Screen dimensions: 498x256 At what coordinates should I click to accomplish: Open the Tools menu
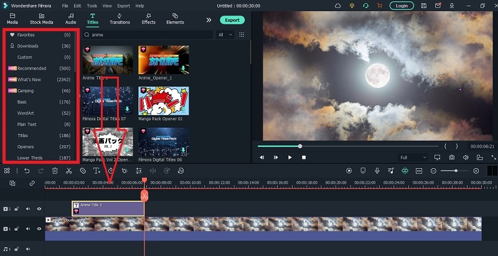pyautogui.click(x=92, y=6)
